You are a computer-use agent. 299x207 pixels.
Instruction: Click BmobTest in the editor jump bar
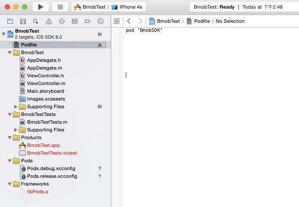click(x=165, y=21)
